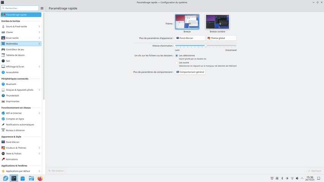The image size is (324, 182).
Task: Click the Vitesse d'animation slider handle
Action: coord(206,45)
